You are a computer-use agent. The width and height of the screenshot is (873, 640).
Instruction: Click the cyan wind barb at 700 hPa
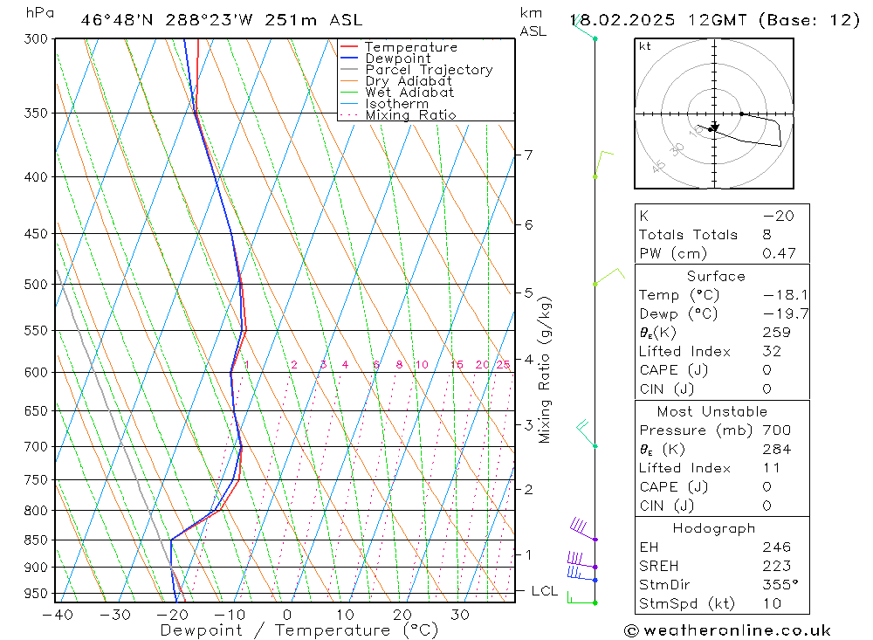click(x=586, y=433)
